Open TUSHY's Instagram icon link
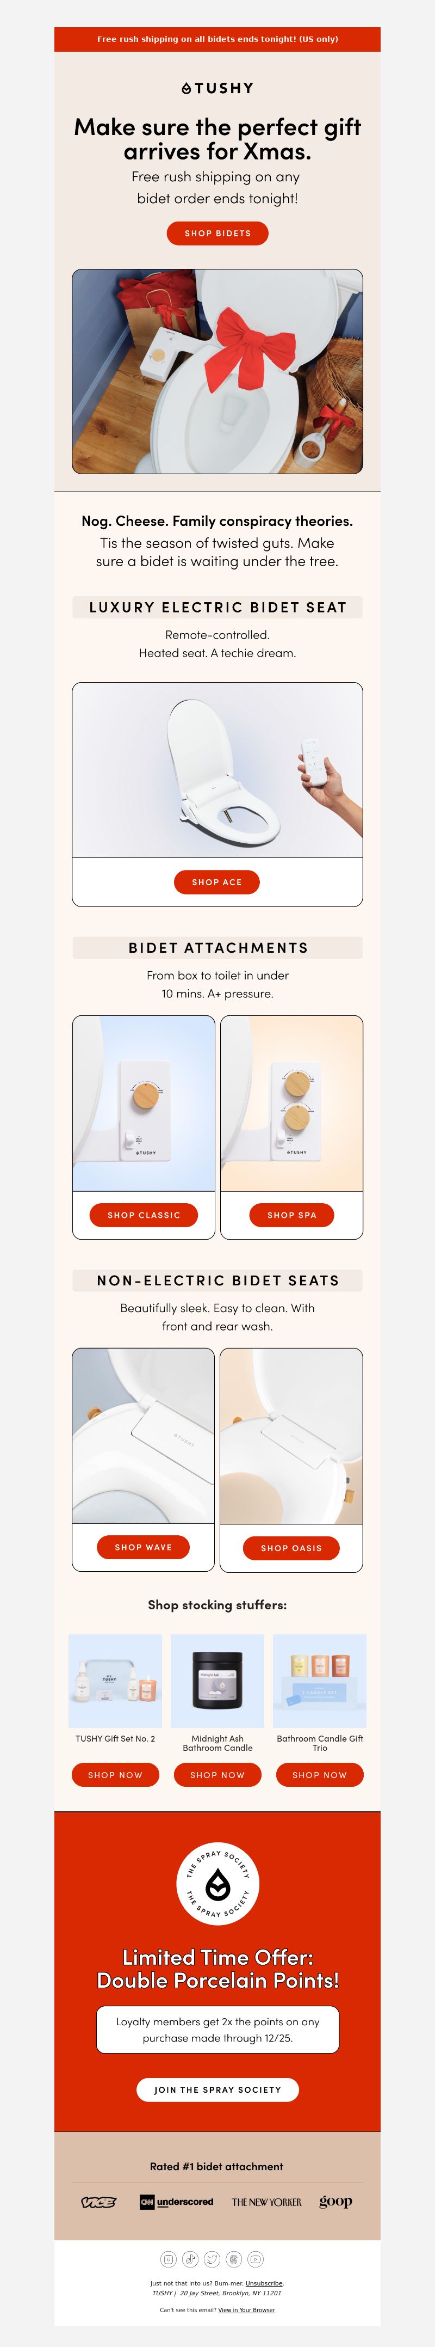The height and width of the screenshot is (2347, 435). (x=169, y=2259)
